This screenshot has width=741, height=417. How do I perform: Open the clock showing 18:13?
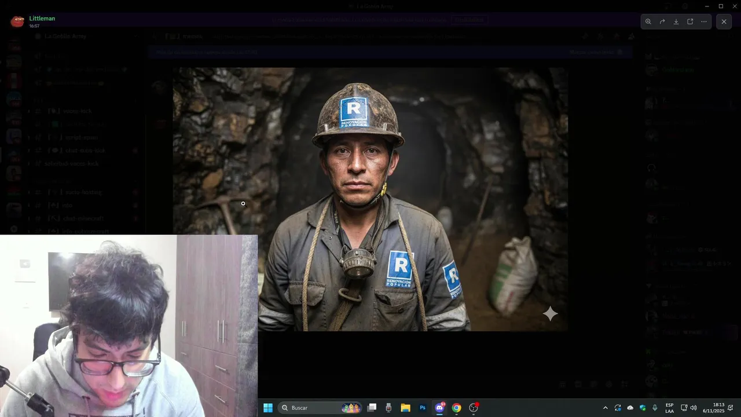coord(713,408)
